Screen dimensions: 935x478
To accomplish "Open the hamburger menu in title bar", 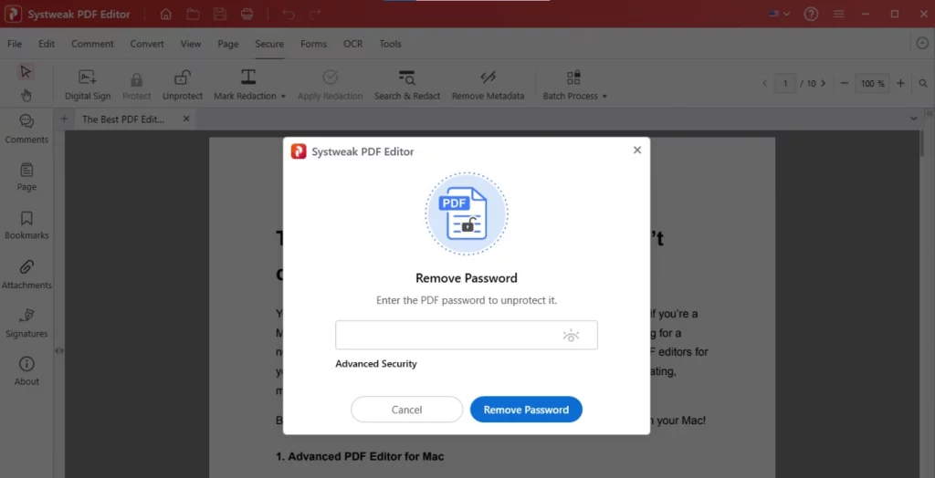I will pyautogui.click(x=839, y=14).
